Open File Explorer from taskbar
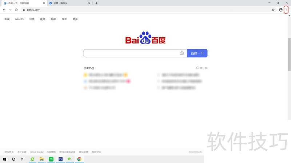The width and height of the screenshot is (291, 163). [42, 159]
